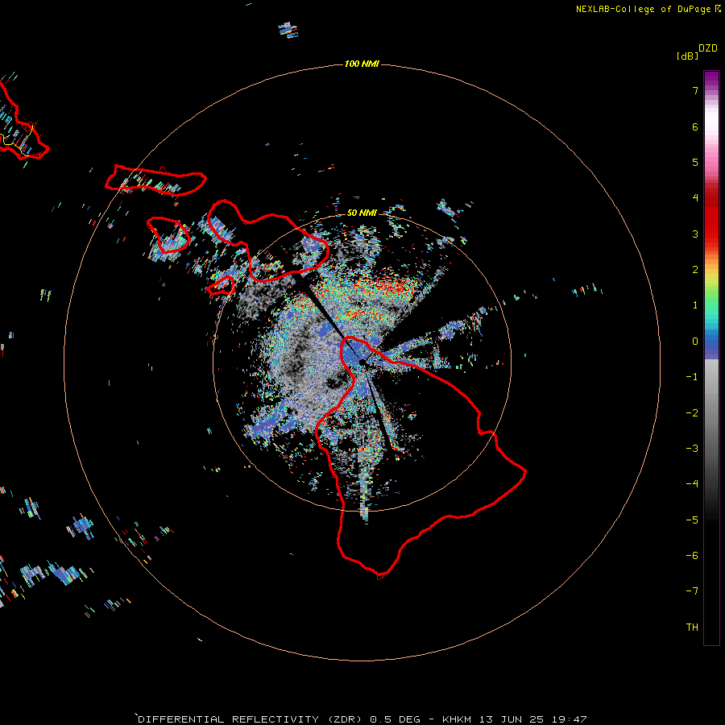
Task: Select the 100 NMI range ring label
Action: [362, 64]
